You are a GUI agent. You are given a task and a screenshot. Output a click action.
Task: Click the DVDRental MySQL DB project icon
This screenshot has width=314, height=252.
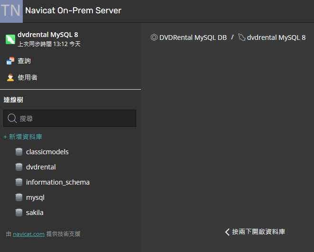154,37
